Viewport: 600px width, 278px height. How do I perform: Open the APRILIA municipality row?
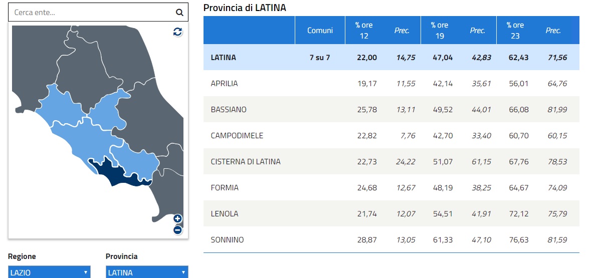pyautogui.click(x=224, y=84)
